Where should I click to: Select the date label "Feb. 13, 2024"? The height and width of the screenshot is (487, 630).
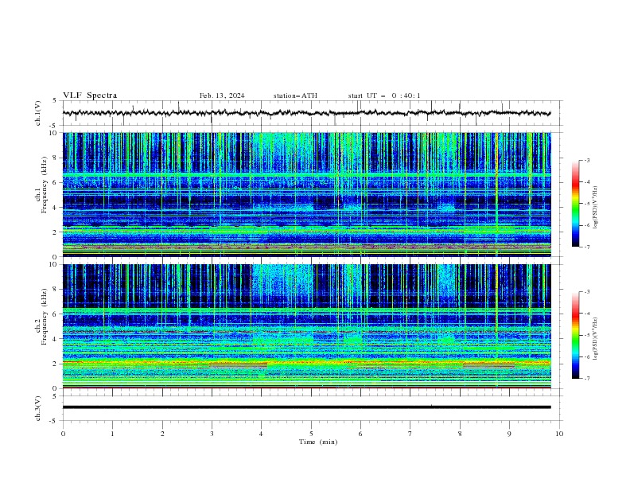(x=222, y=95)
